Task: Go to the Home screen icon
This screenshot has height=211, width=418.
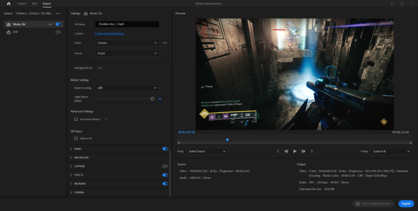Action: point(9,4)
